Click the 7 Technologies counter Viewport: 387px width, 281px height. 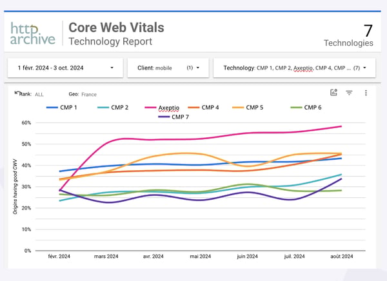pos(348,35)
